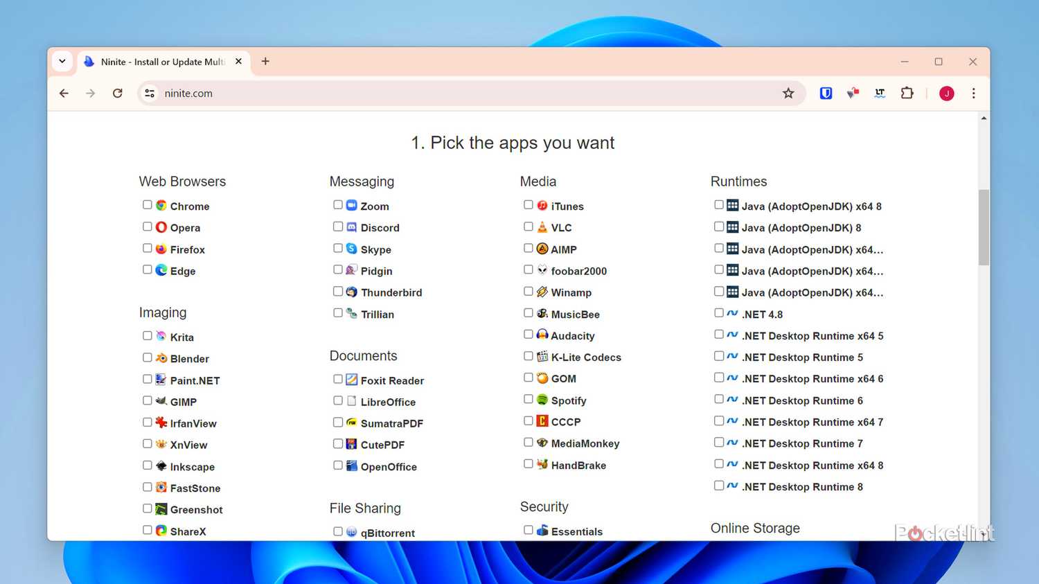Check the Chrome checkbox
The width and height of the screenshot is (1039, 584).
click(x=147, y=205)
